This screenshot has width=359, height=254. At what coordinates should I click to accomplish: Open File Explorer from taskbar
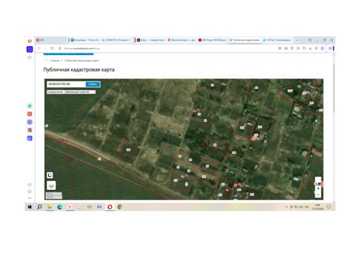click(49, 207)
